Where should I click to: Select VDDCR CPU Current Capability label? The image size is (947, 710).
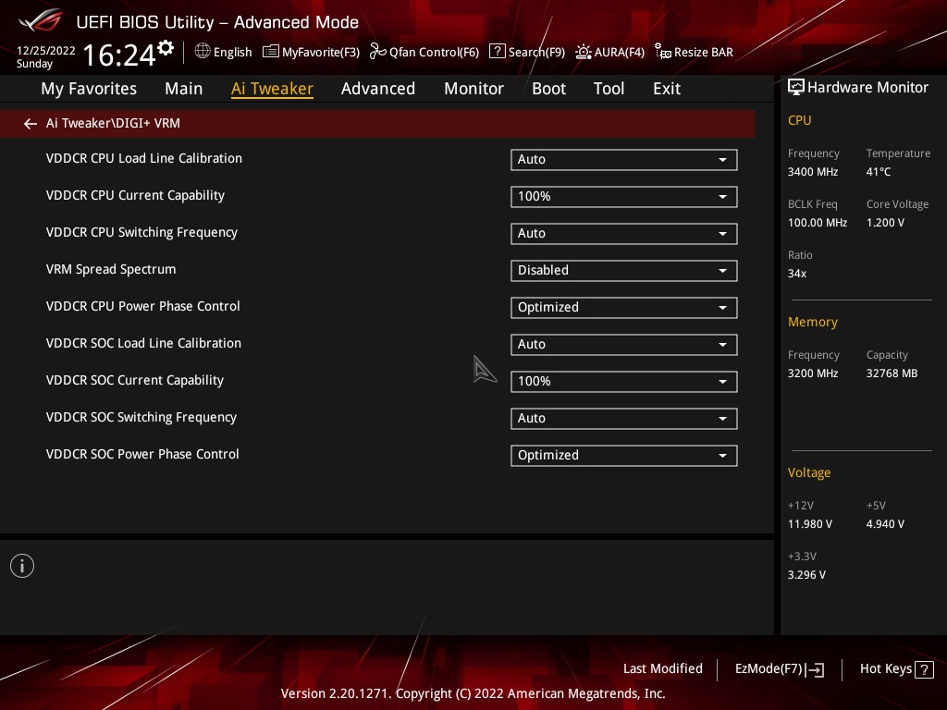coord(135,196)
